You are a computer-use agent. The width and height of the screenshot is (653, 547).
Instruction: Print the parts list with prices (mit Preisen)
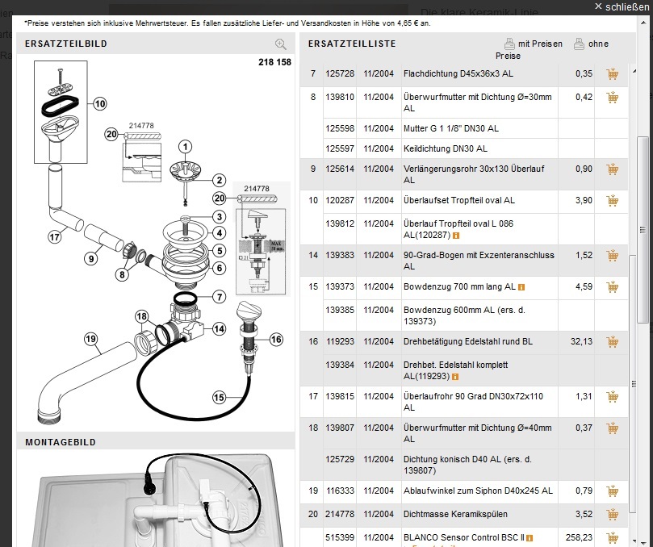[x=533, y=44]
